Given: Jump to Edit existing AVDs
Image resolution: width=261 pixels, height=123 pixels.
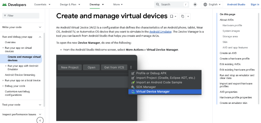Looking at the screenshot, I should click(230, 64).
